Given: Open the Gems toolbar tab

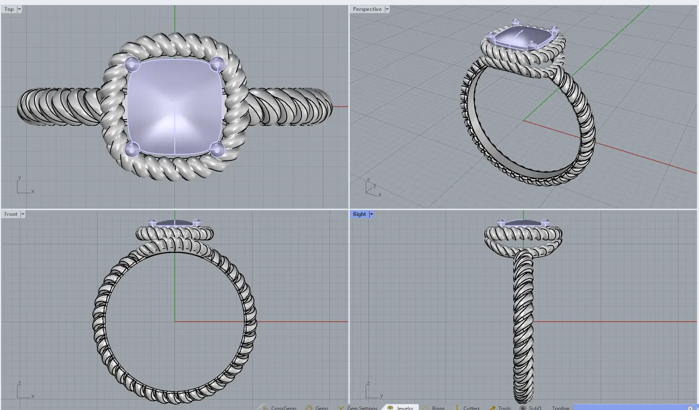Looking at the screenshot, I should (322, 408).
